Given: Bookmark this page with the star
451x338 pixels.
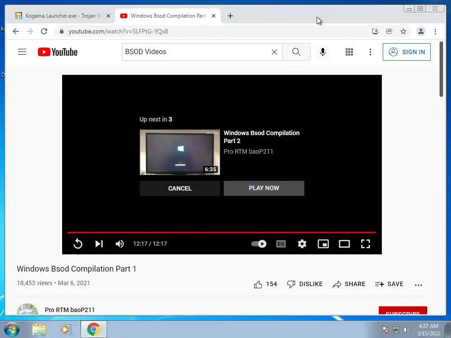Looking at the screenshot, I should (x=403, y=31).
